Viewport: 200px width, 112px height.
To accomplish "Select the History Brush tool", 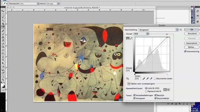I will pos(3,40).
